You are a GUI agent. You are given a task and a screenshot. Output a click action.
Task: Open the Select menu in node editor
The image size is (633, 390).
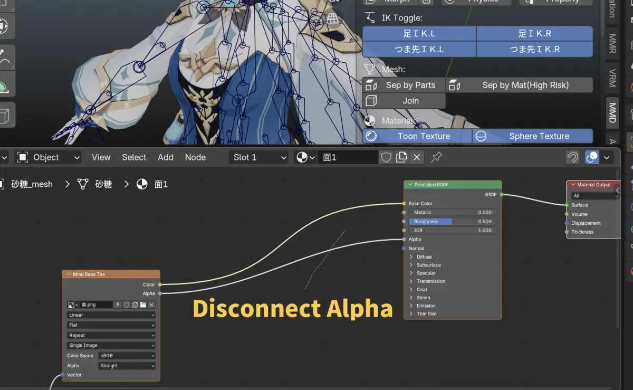(x=134, y=157)
